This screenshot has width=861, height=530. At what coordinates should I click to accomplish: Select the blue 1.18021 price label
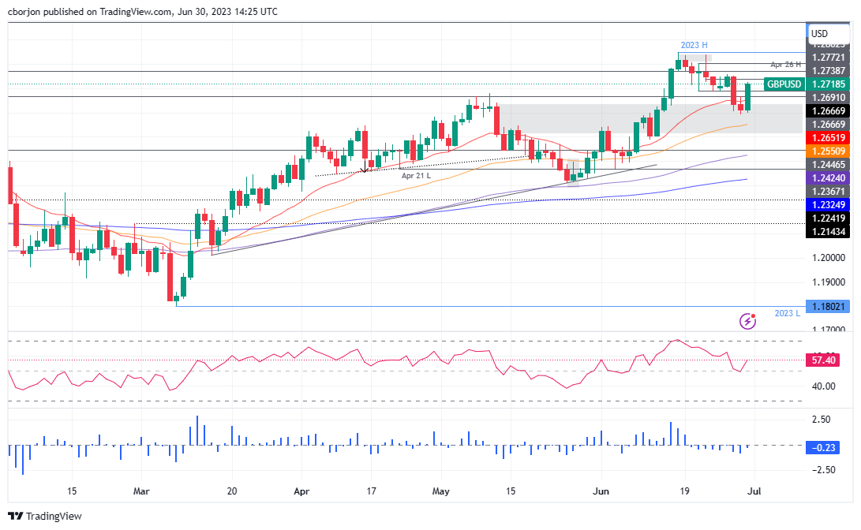(829, 307)
